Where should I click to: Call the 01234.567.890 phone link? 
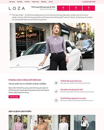pos(90,2)
